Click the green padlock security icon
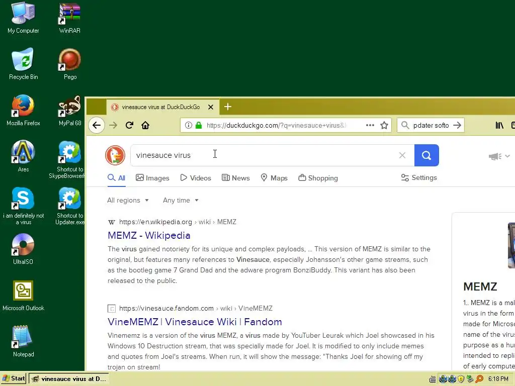515x386 pixels. (x=198, y=125)
